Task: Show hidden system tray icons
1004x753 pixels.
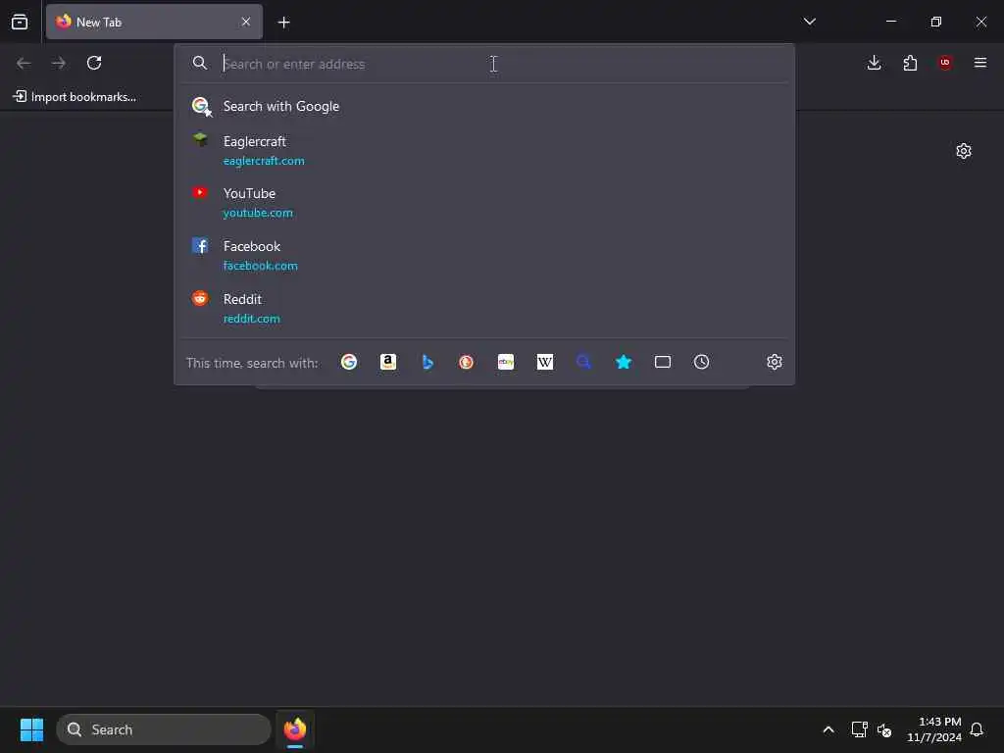Action: tap(828, 729)
